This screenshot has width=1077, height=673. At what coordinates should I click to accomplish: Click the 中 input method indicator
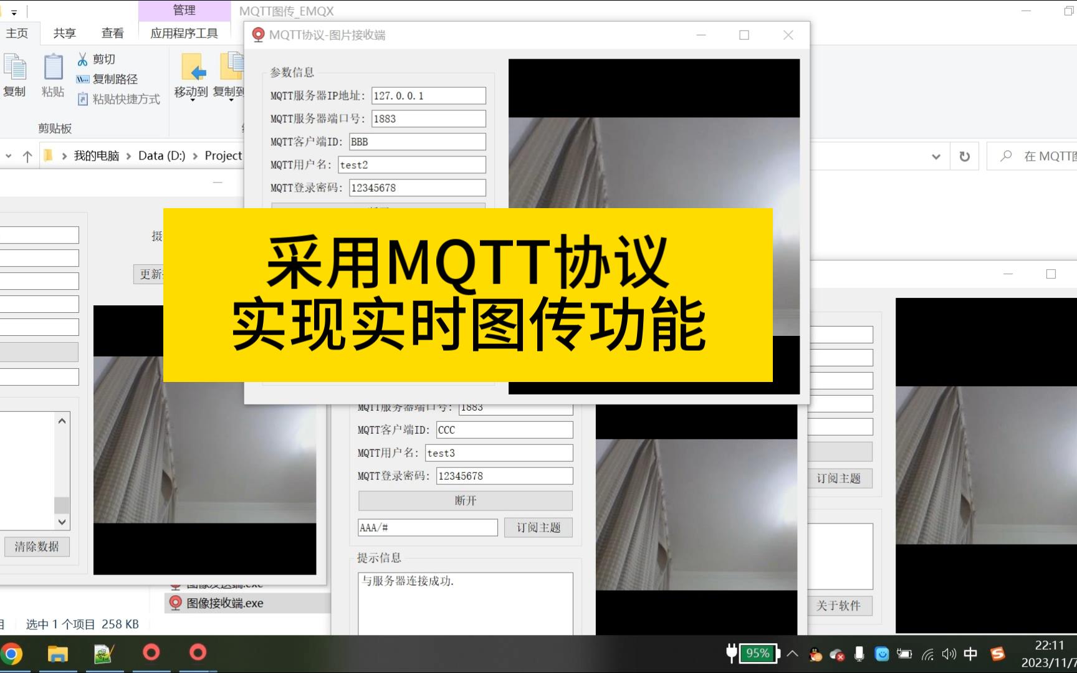(x=970, y=654)
